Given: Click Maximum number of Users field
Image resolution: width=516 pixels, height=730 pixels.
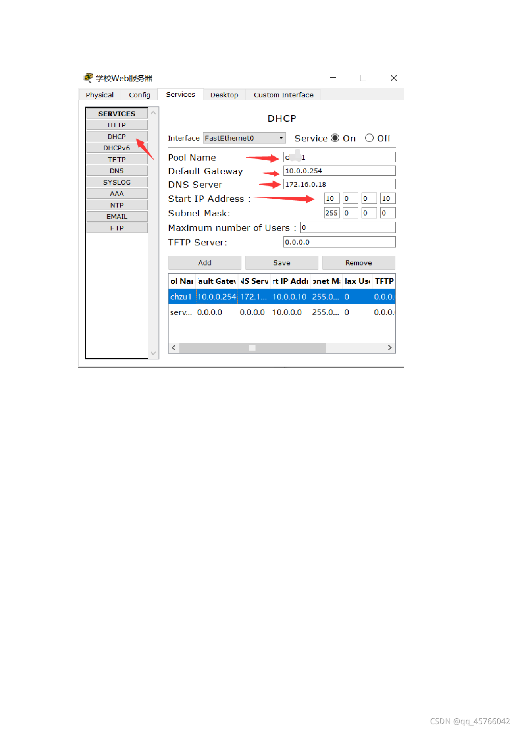Looking at the screenshot, I should tap(347, 228).
